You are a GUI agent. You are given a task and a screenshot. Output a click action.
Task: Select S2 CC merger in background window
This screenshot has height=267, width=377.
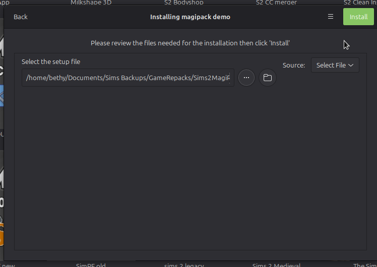tap(277, 3)
